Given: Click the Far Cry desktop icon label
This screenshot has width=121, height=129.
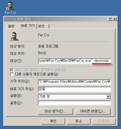Looking at the screenshot, I should point(10,12).
